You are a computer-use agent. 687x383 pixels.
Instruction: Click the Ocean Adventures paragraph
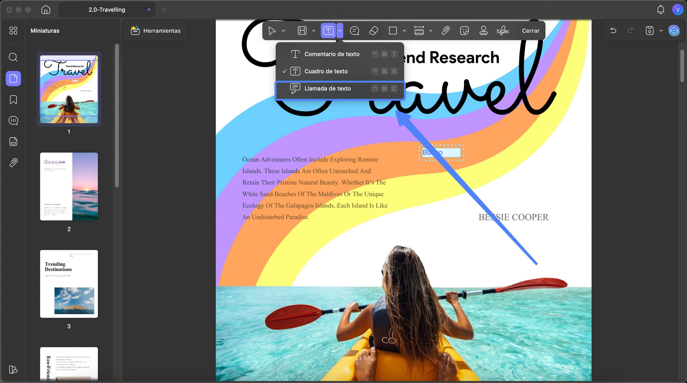(315, 188)
